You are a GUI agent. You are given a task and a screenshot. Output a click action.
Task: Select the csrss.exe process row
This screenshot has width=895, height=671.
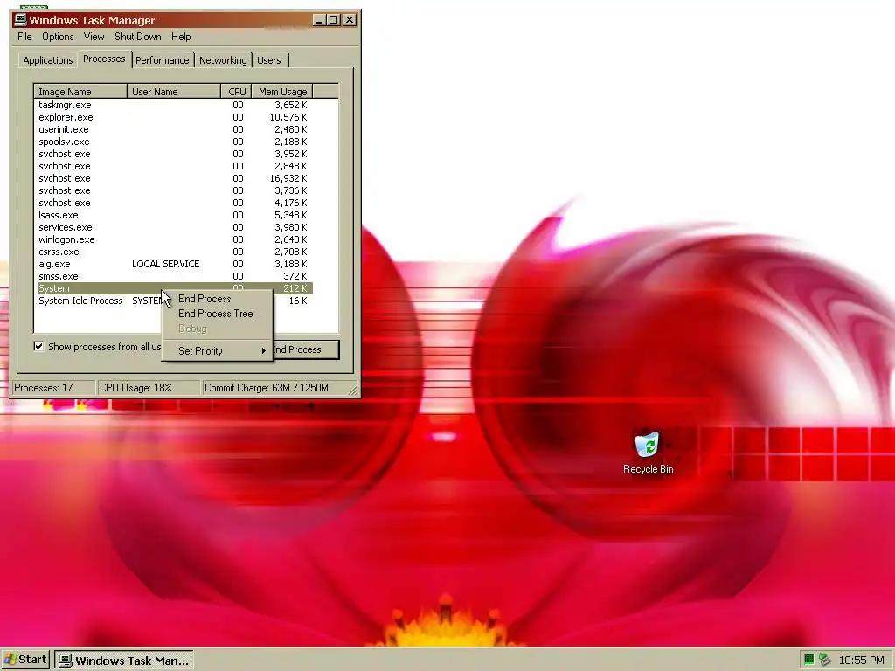pyautogui.click(x=173, y=252)
